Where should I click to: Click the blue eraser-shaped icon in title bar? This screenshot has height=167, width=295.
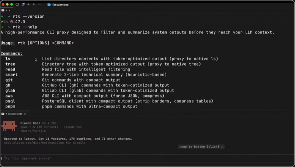[x=23, y=4]
